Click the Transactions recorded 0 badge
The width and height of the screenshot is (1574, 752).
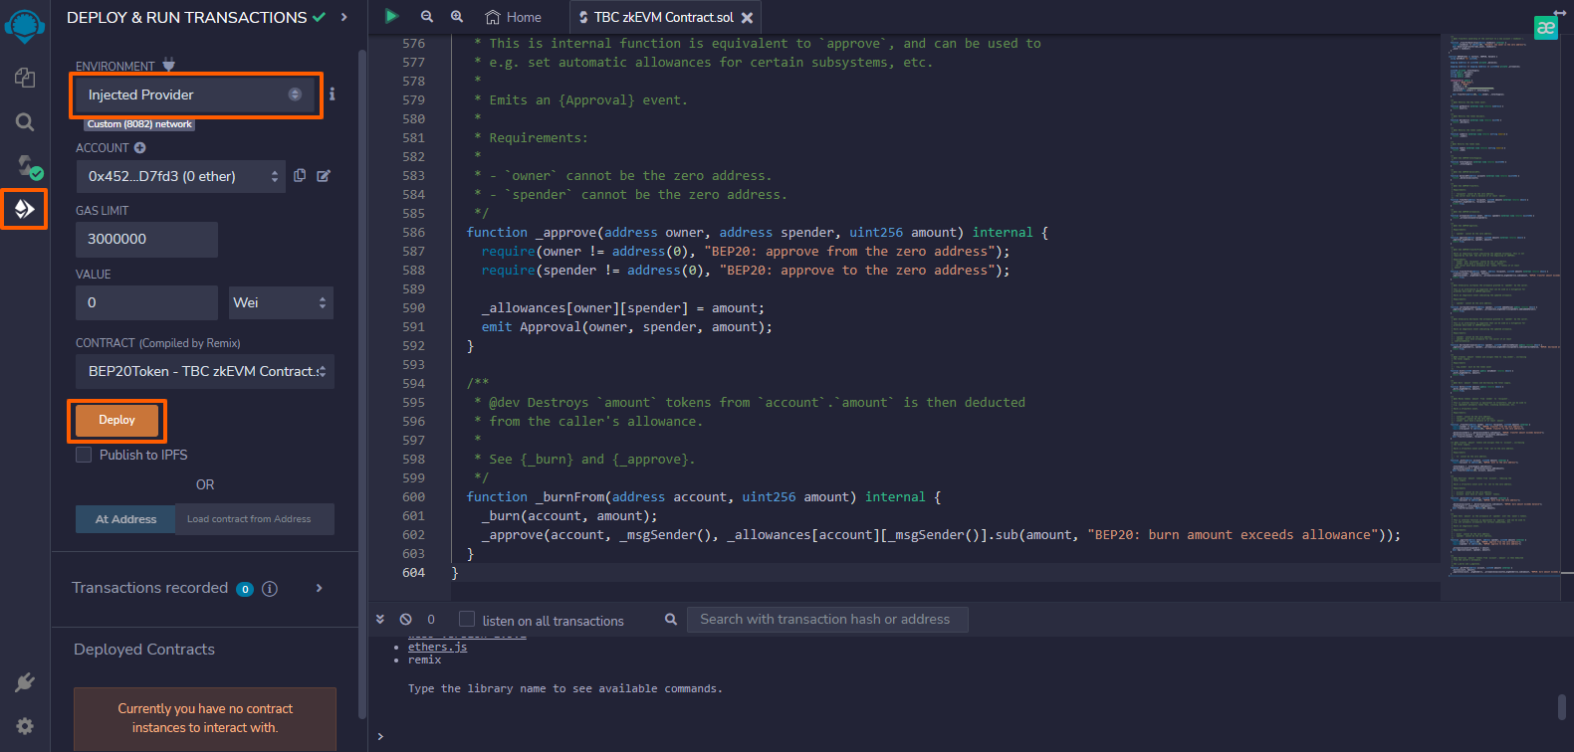(x=245, y=589)
